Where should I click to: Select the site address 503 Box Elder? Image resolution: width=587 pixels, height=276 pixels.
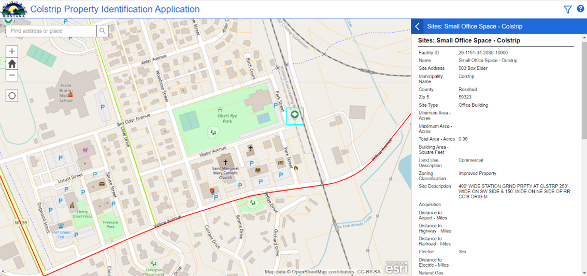point(473,68)
